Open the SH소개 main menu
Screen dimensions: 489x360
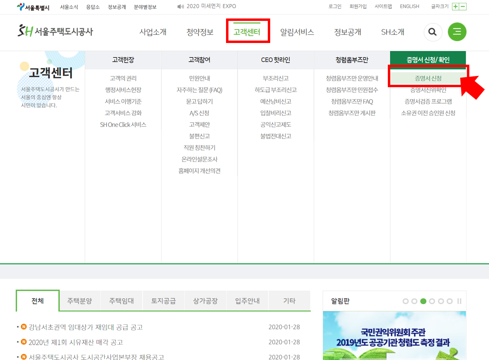click(393, 32)
